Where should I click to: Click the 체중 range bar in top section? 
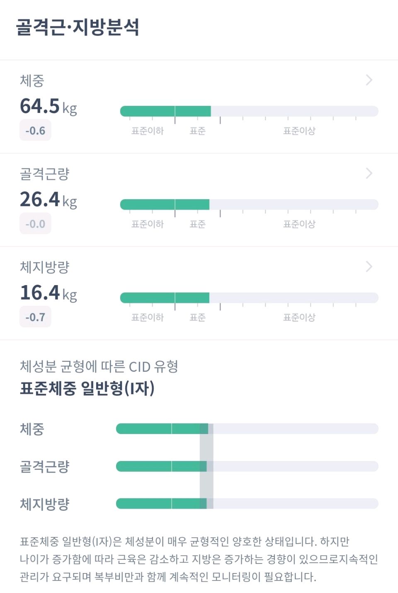pos(249,111)
